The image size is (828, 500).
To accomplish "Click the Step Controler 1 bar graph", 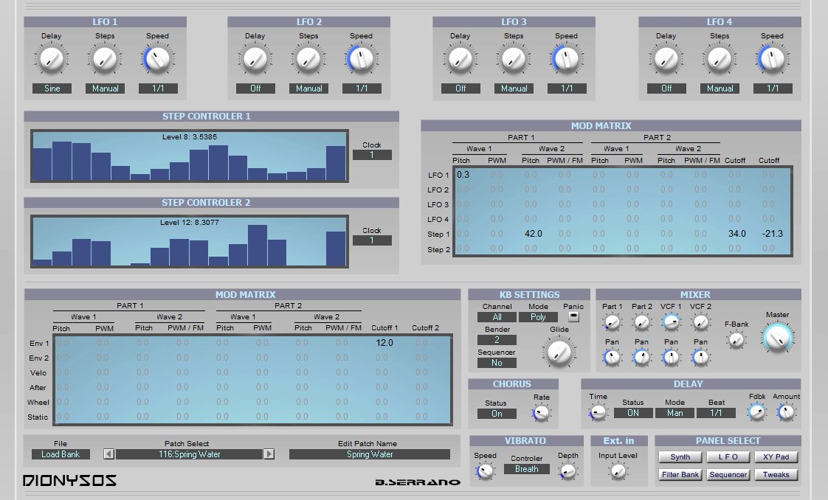I will click(189, 156).
